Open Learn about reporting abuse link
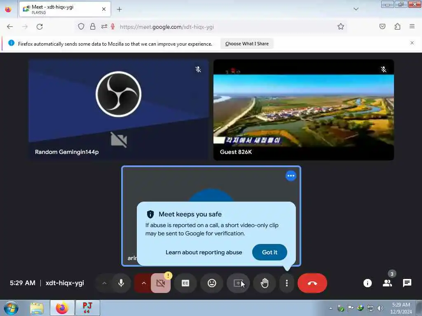 tap(204, 252)
